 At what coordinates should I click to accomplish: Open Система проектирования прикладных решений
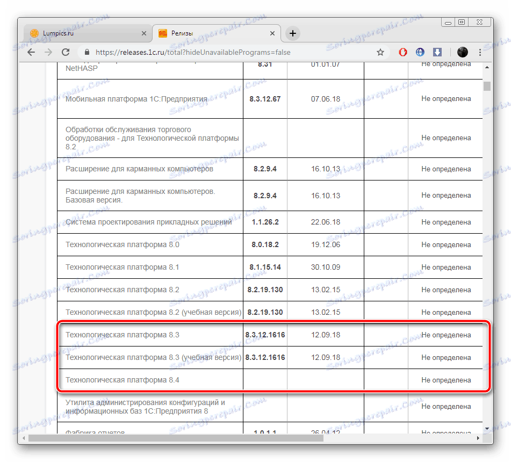(149, 222)
